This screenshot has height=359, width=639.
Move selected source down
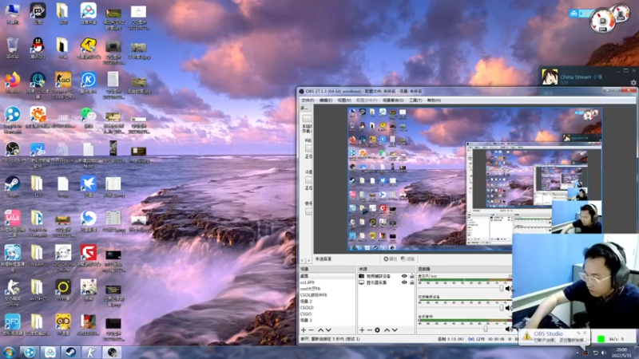pyautogui.click(x=395, y=330)
